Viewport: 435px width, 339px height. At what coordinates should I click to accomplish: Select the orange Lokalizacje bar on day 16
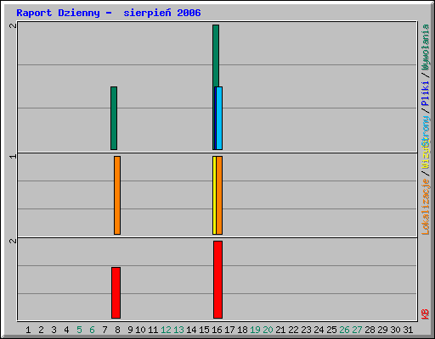pyautogui.click(x=219, y=195)
